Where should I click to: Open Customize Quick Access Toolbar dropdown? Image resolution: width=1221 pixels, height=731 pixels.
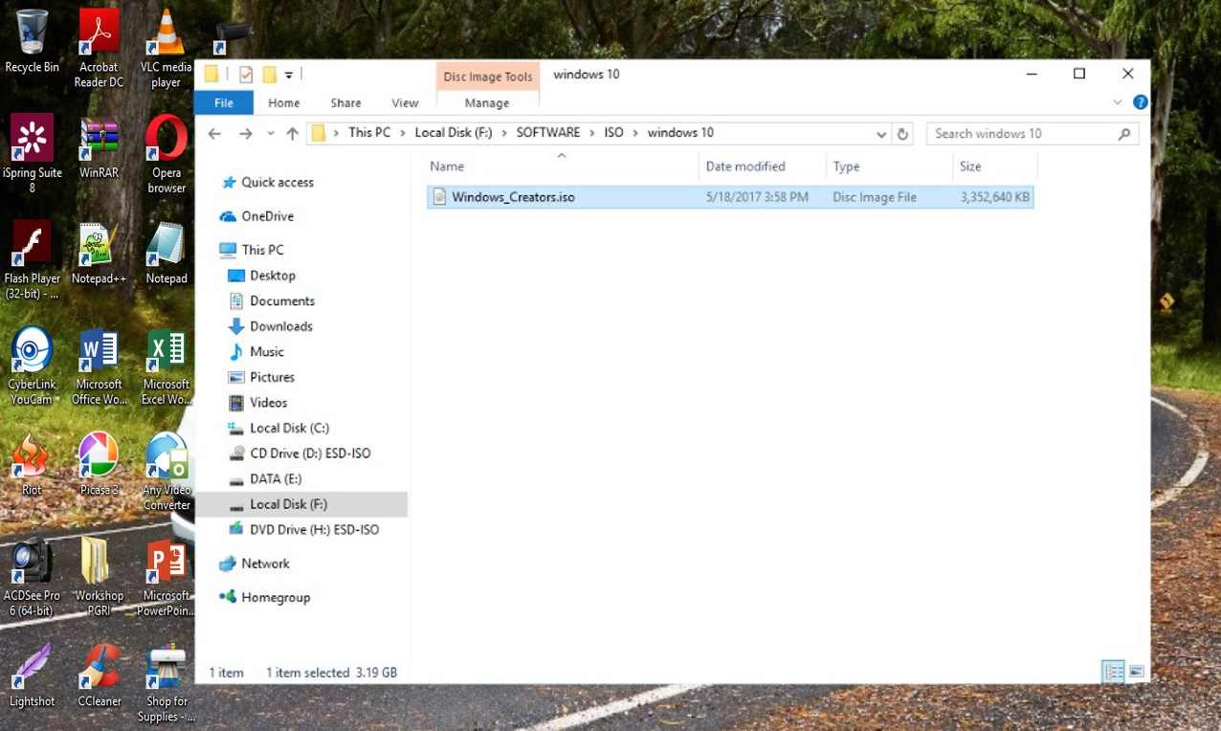point(289,75)
